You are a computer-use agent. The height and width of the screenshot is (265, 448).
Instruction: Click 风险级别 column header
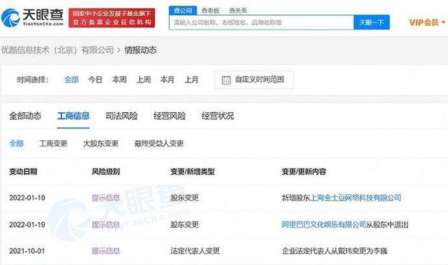point(105,172)
